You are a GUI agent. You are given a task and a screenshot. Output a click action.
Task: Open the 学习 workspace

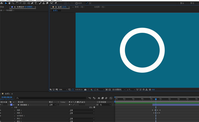coord(192,3)
